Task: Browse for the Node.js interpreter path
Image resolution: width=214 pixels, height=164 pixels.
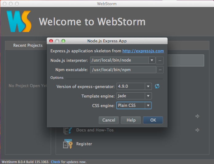Action: [x=160, y=60]
